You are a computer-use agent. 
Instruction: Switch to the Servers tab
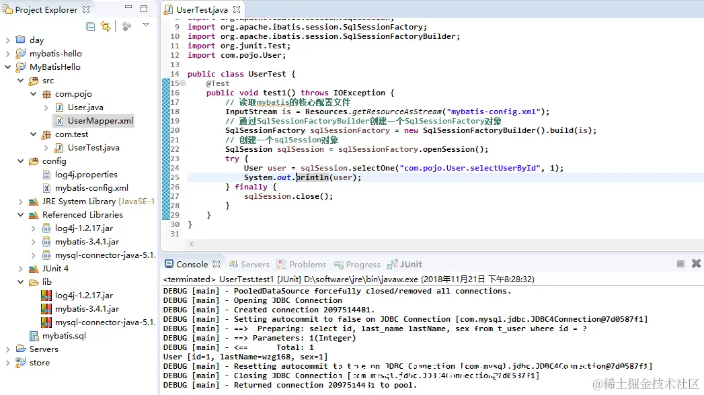pyautogui.click(x=249, y=265)
